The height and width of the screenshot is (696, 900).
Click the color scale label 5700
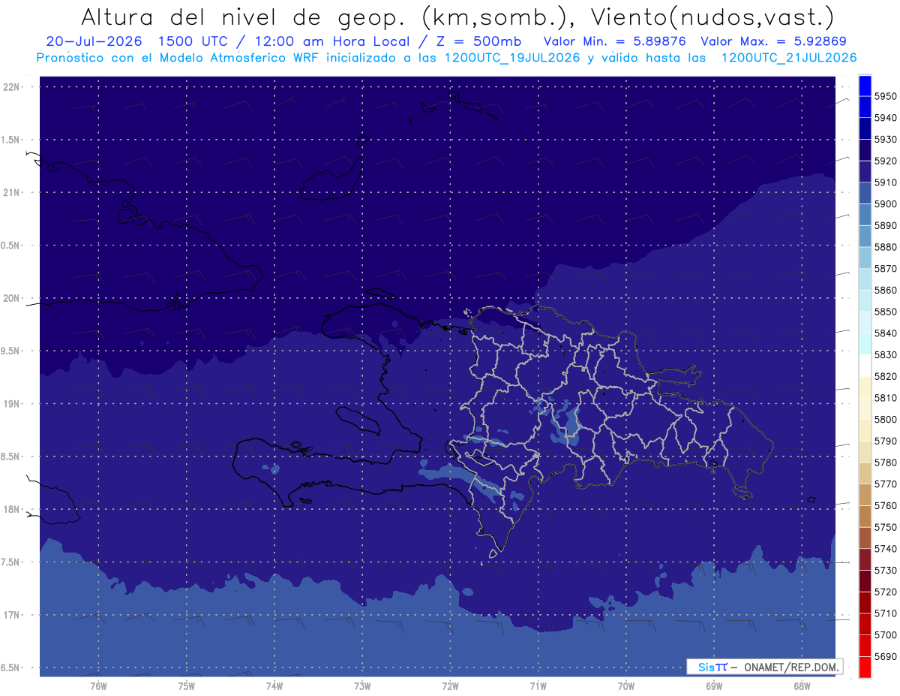click(x=885, y=635)
